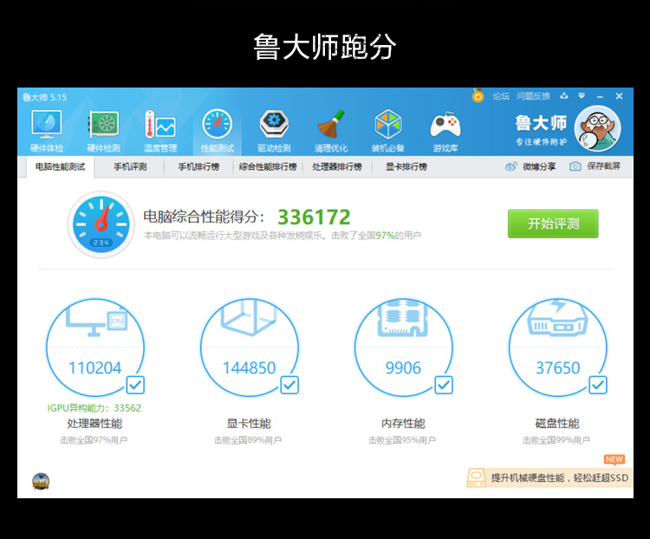This screenshot has width=650, height=539.
Task: Click the 鲁大师 5.15 title text
Action: 44,97
